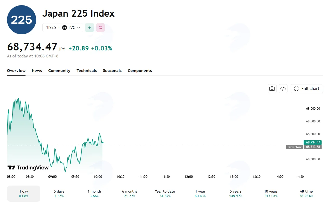The image size is (326, 204).
Task: Open the Technicals tab
Action: coord(87,71)
